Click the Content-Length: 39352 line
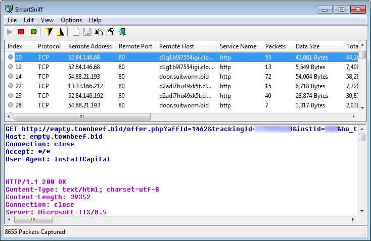The image size is (371, 241). (48, 197)
